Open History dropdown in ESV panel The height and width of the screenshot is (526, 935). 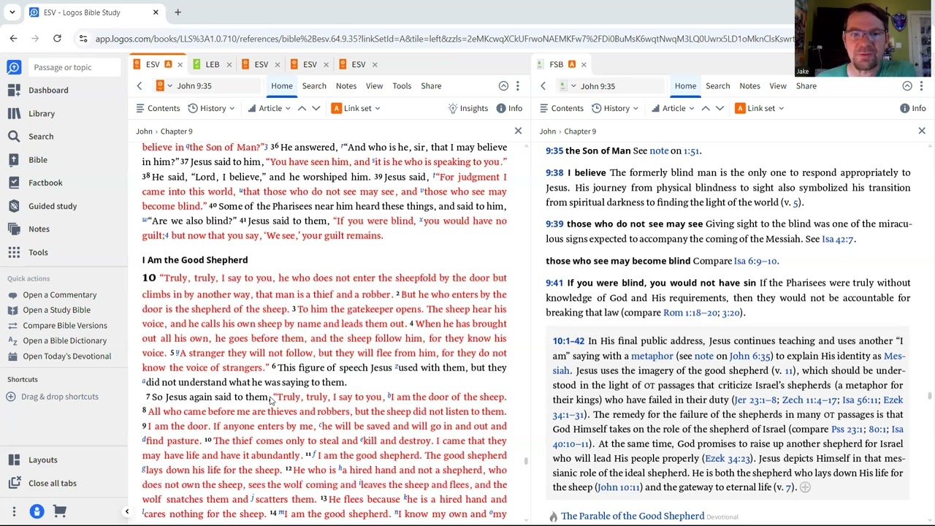click(211, 108)
